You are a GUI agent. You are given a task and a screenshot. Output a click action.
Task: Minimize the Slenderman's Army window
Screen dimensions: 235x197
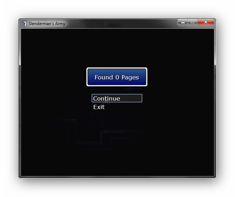click(183, 22)
